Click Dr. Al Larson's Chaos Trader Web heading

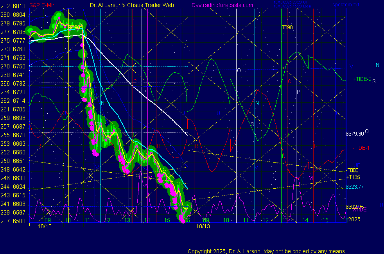pos(129,5)
